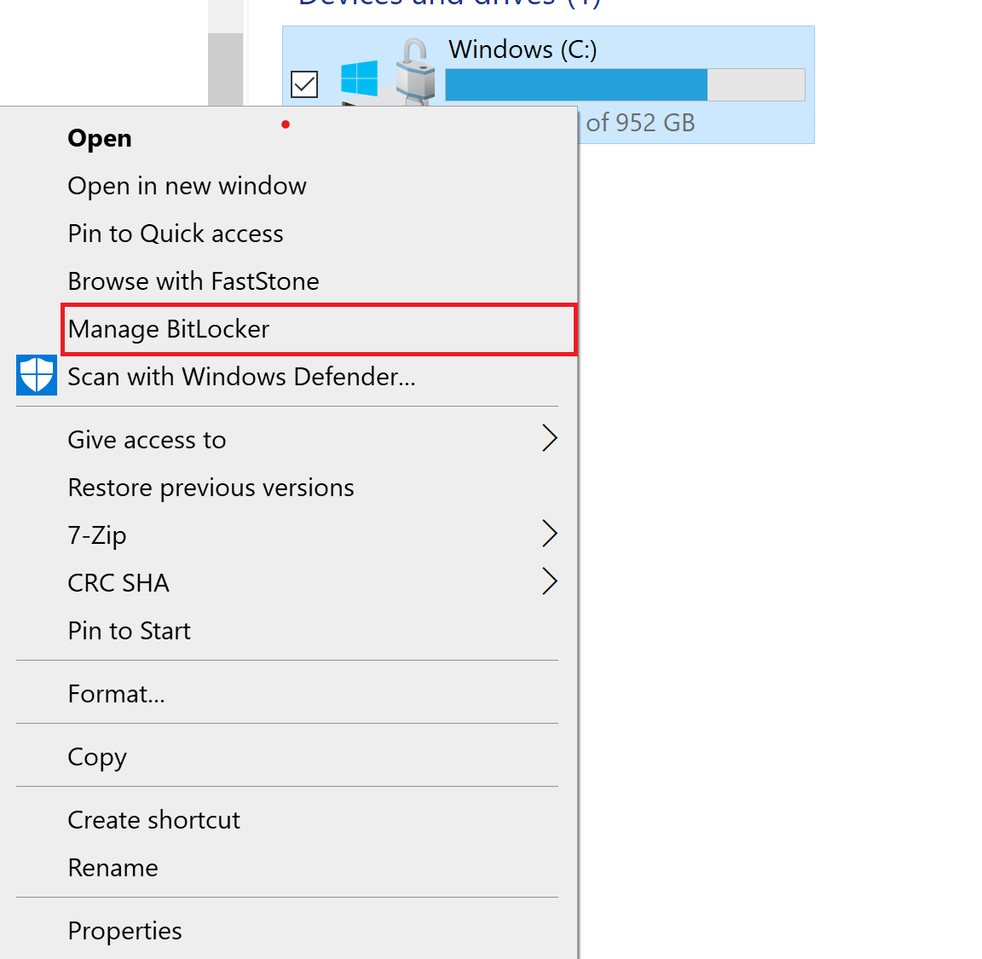Screen dimensions: 982x959
Task: Expand the CRC SHA submenu
Action: tap(118, 583)
